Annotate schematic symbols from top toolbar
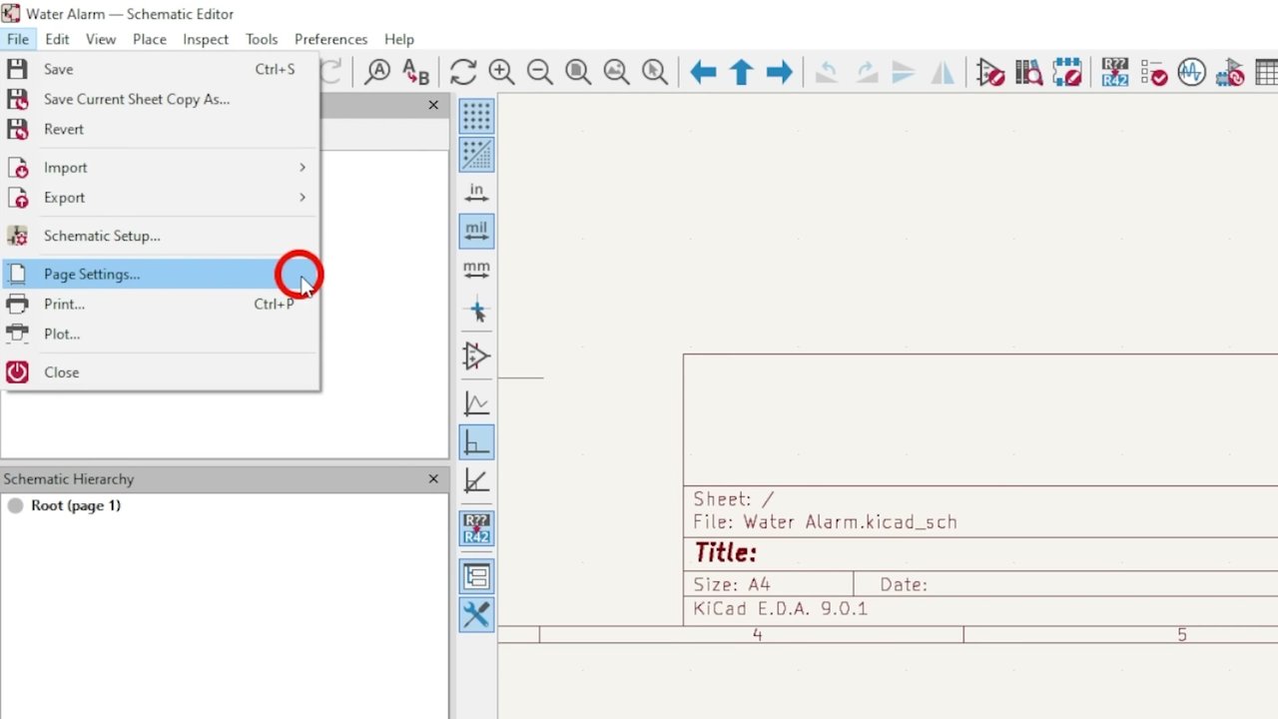 pyautogui.click(x=1115, y=72)
